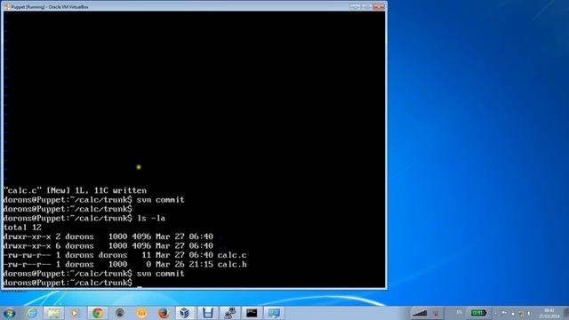Open the taskbar clock and date

[x=549, y=313]
